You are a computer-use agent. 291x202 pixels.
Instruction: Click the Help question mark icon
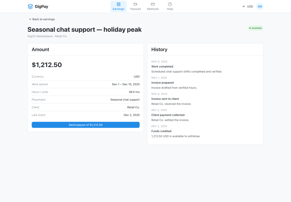coord(170,4)
